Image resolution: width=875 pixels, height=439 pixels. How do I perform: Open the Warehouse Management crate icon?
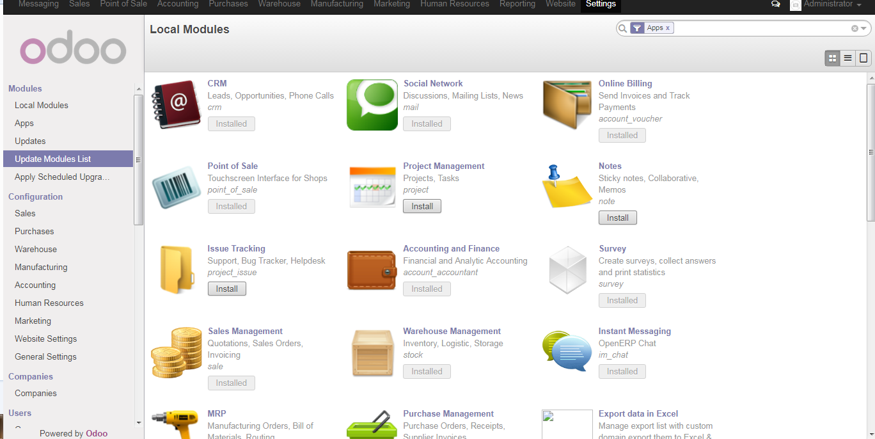click(x=372, y=353)
